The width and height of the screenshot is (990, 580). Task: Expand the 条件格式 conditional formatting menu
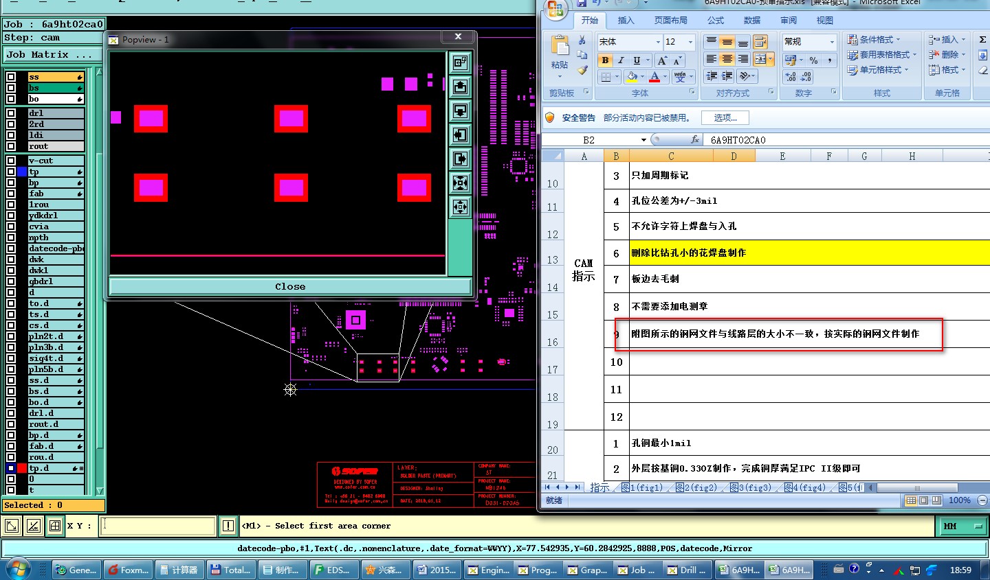(x=874, y=39)
